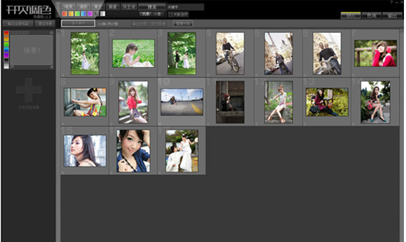Screen dimensions: 406x242
Task: Click the help question mark icon
Action: [x=391, y=2]
